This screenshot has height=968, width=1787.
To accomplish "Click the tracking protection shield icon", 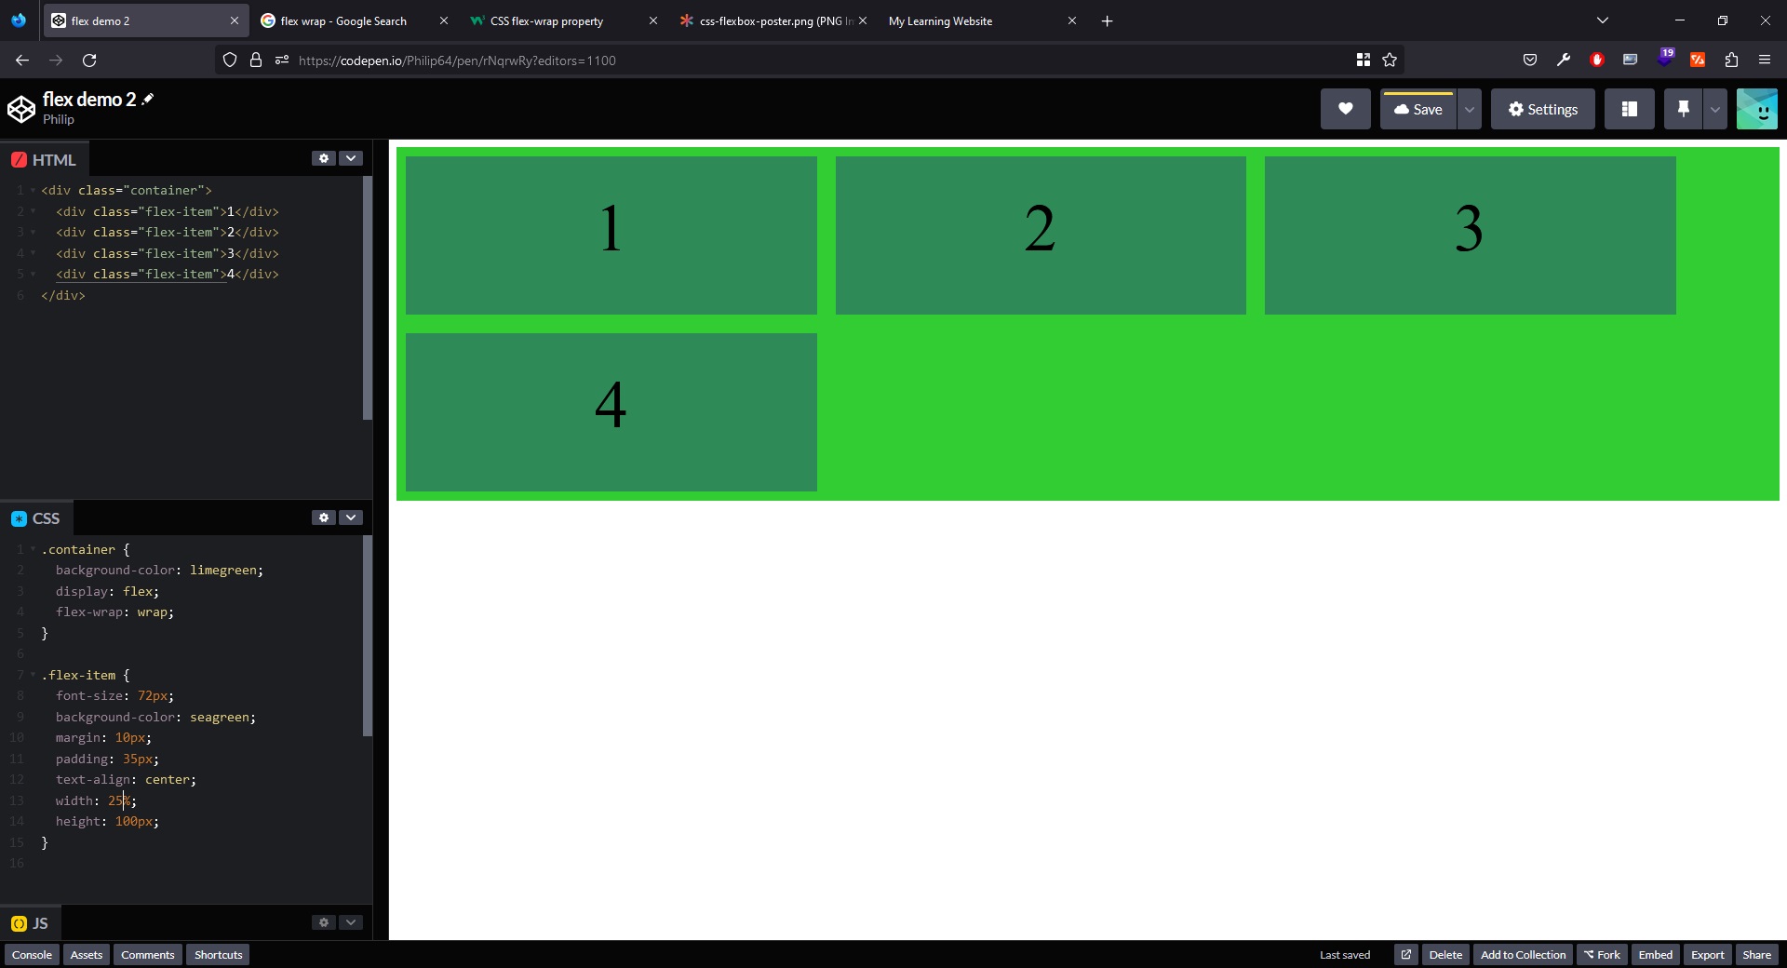I will [230, 60].
